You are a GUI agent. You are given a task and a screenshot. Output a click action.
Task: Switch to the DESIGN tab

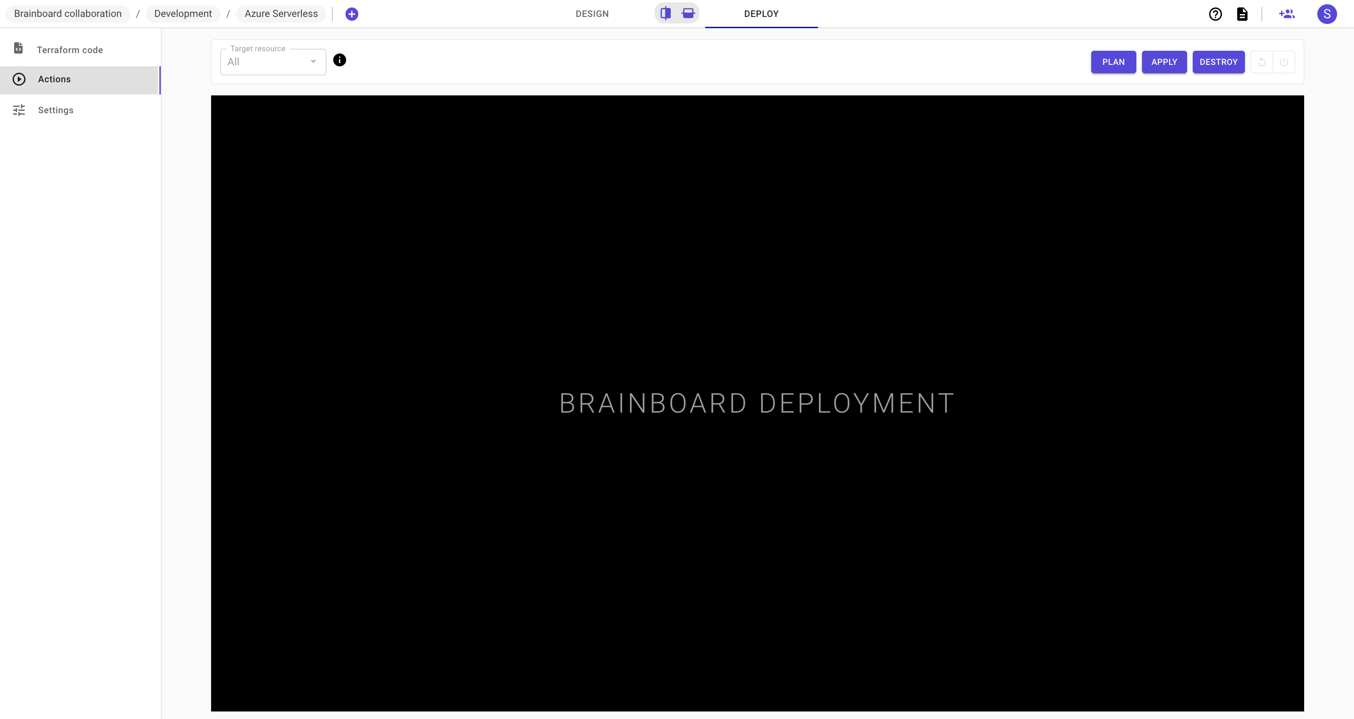coord(592,14)
